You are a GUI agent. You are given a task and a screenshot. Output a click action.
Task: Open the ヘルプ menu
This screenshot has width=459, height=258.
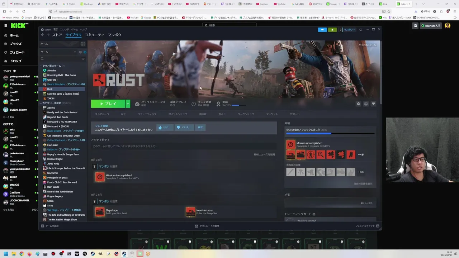[84, 29]
